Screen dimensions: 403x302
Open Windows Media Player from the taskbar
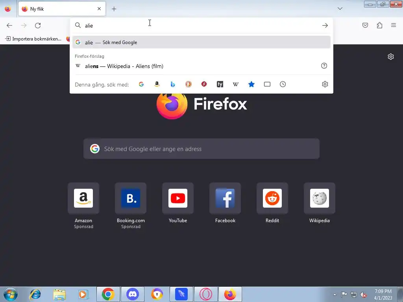tap(83, 294)
